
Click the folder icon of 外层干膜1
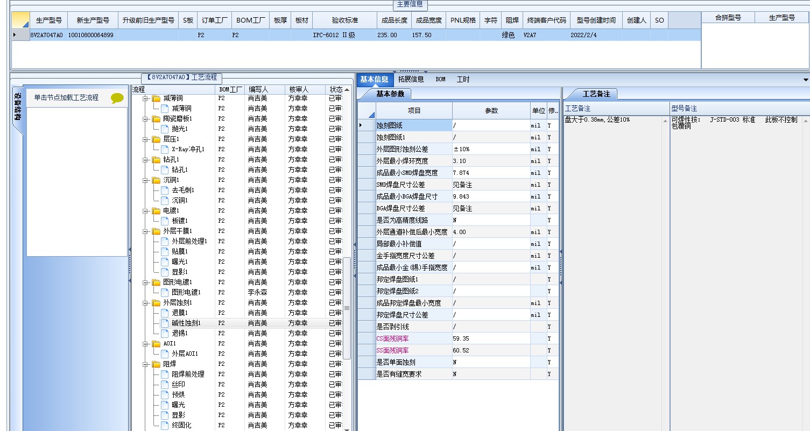pos(156,231)
